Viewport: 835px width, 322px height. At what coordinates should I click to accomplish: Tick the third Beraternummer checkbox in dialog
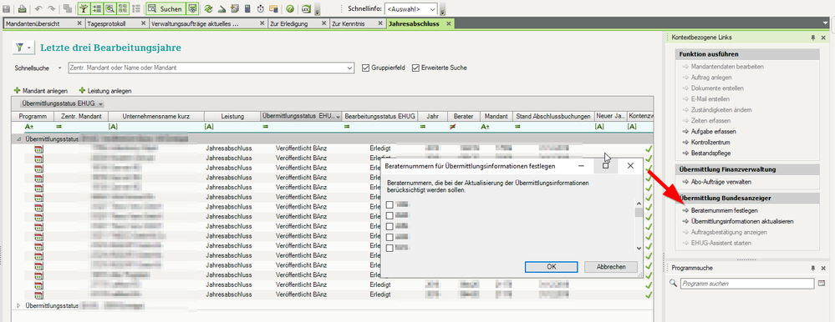point(389,226)
